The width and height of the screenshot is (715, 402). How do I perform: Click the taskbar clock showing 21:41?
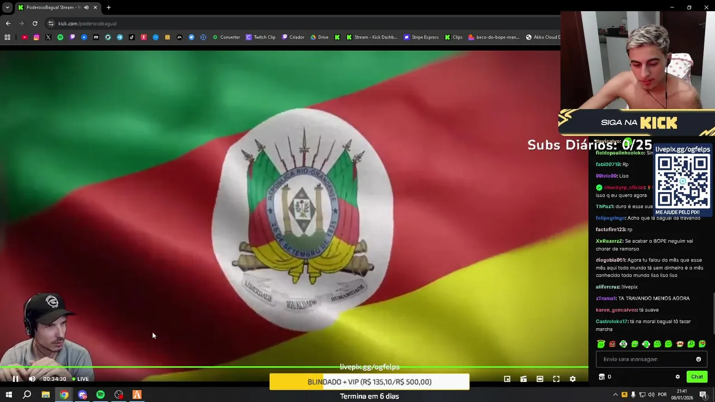(682, 395)
